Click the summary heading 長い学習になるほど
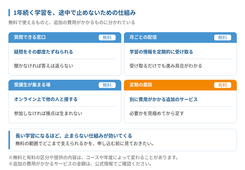Image resolution: width=245 pixels, height=170 pixels. coord(74,136)
